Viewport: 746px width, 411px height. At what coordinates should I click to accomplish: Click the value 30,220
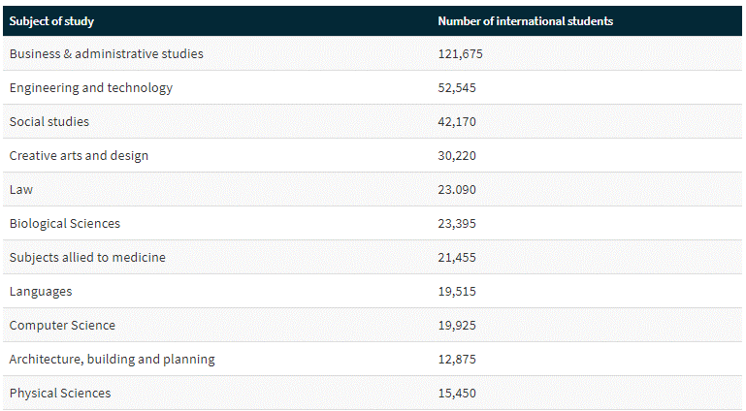tap(457, 156)
